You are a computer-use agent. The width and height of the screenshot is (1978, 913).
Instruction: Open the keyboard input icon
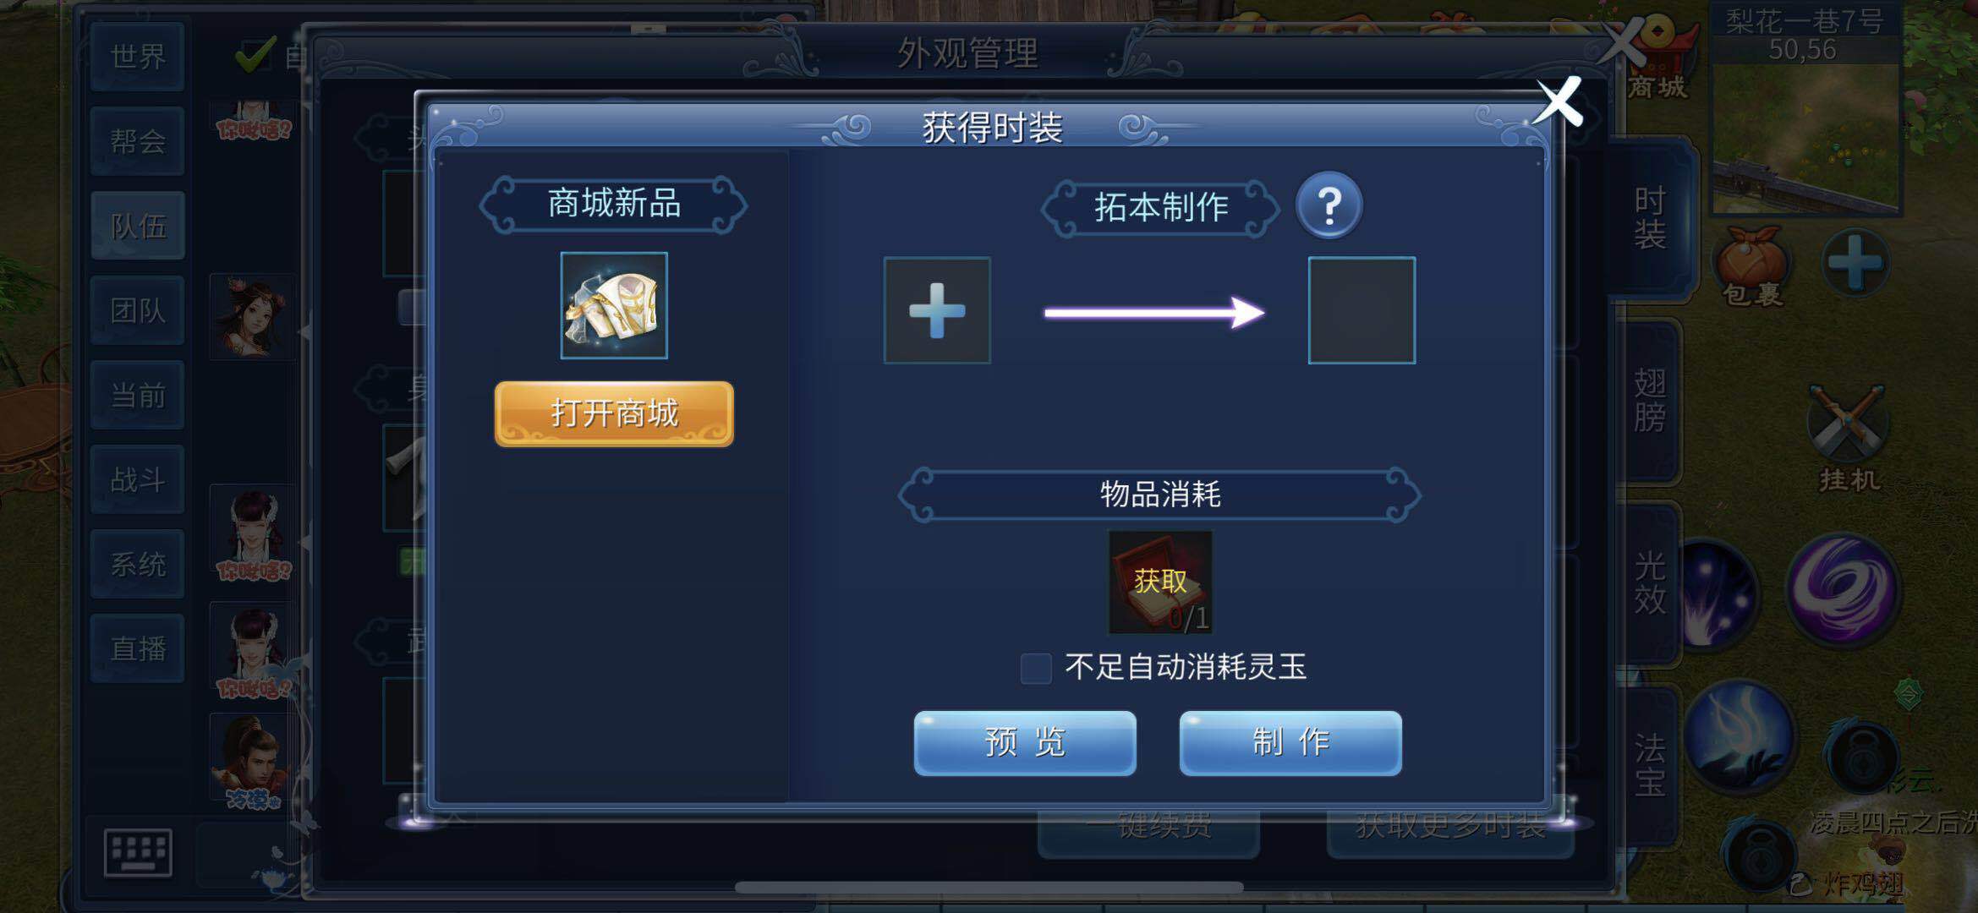[x=138, y=852]
